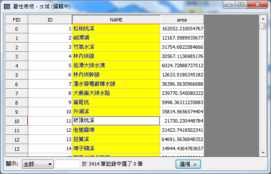Click the NAME cell 劍潭湖
Screen dimensions: 271x174
pyautogui.click(x=116, y=38)
